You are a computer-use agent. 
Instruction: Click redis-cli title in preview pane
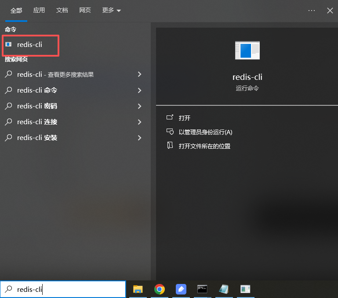(x=247, y=77)
